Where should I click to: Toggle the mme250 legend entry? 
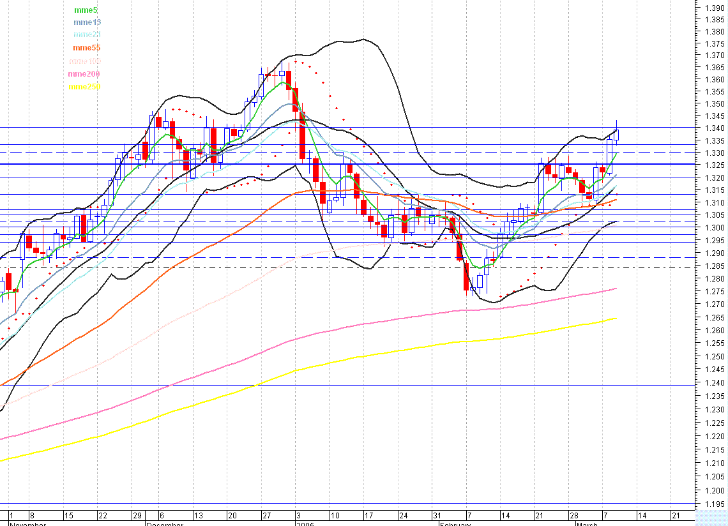(84, 86)
